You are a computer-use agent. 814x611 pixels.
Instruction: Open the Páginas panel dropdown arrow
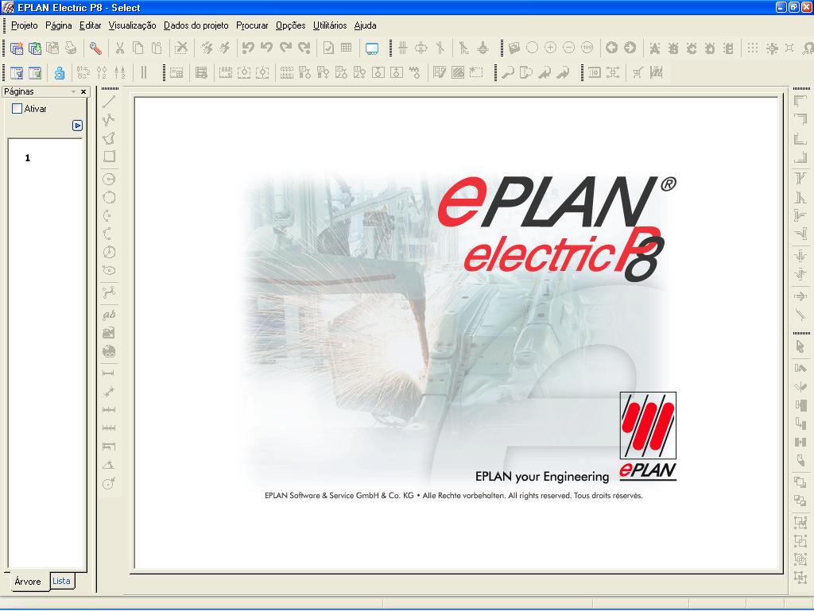click(x=73, y=92)
